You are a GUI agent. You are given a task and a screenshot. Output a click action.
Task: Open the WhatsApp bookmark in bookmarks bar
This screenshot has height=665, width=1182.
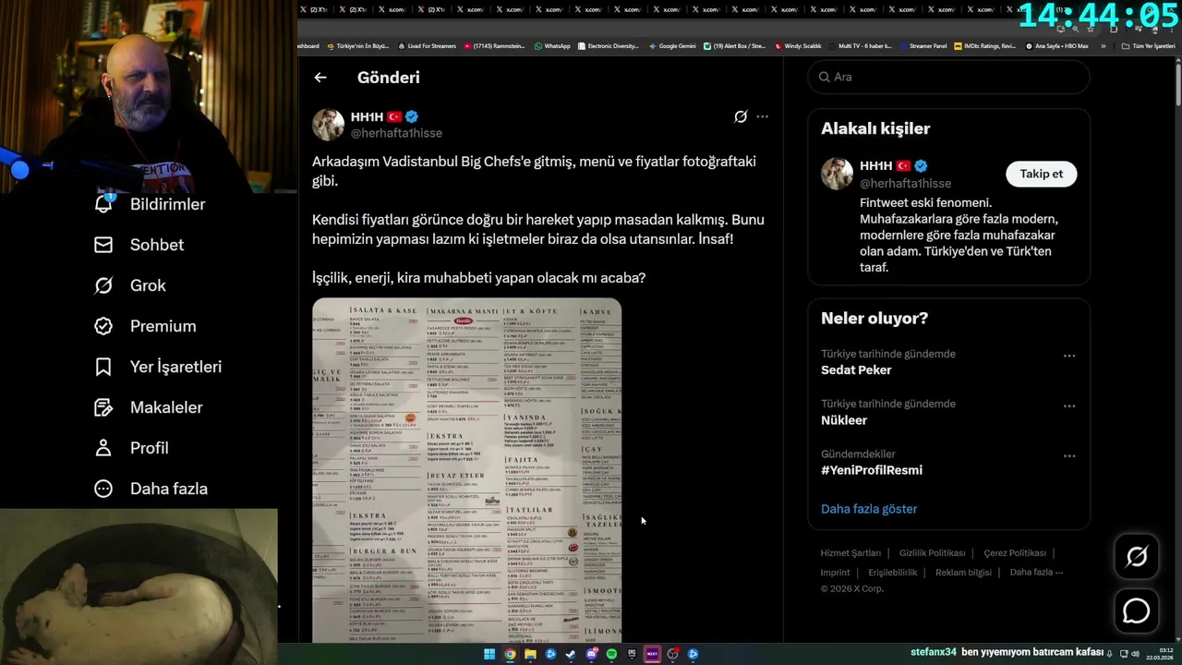552,45
